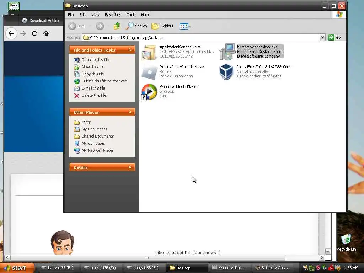Click the cartoon man face image

tap(62, 242)
